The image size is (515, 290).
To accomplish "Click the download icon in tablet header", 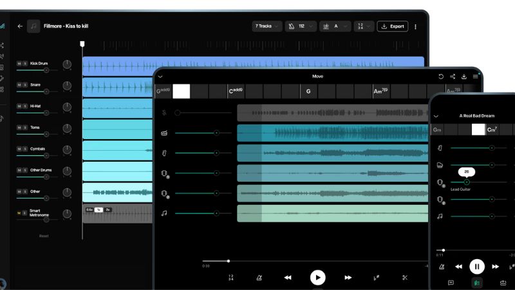I will [x=464, y=76].
